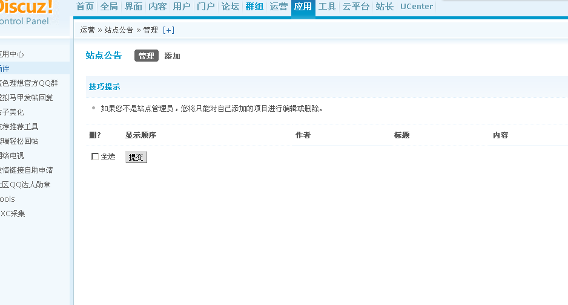
Task: Click the 内容 column header
Action: (x=501, y=135)
